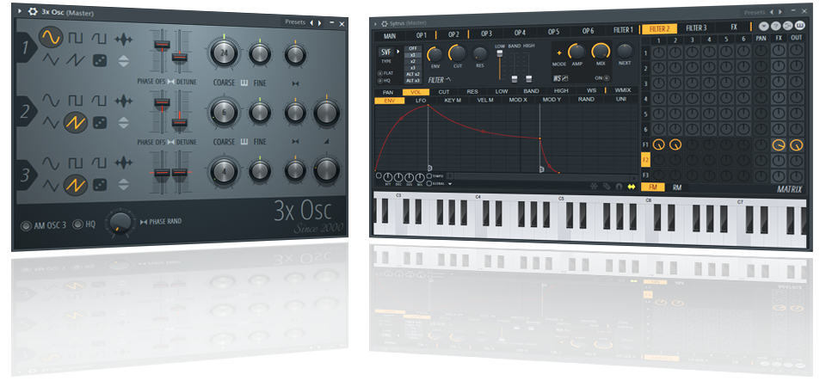Image resolution: width=826 pixels, height=387 pixels.
Task: Select KEY M modulation source
Action: (453, 100)
